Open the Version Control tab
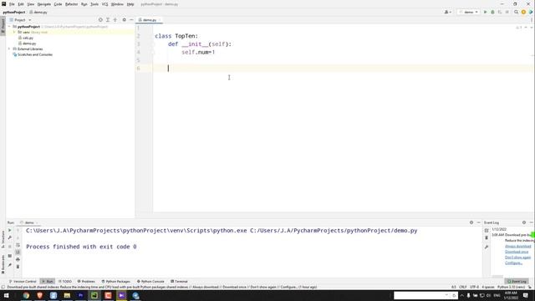Viewport: 535px width, 301px height. click(x=23, y=282)
